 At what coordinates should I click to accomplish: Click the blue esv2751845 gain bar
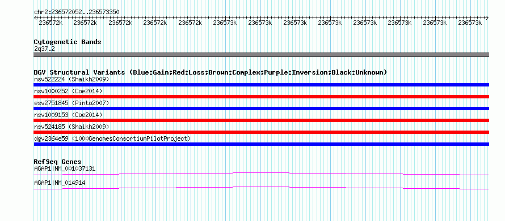point(261,109)
